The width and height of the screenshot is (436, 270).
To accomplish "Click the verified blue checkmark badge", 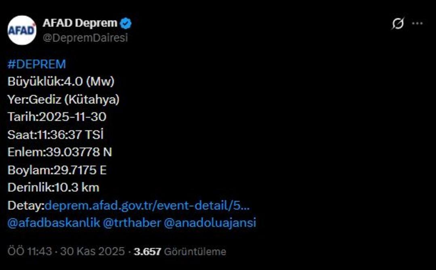I will 126,23.
